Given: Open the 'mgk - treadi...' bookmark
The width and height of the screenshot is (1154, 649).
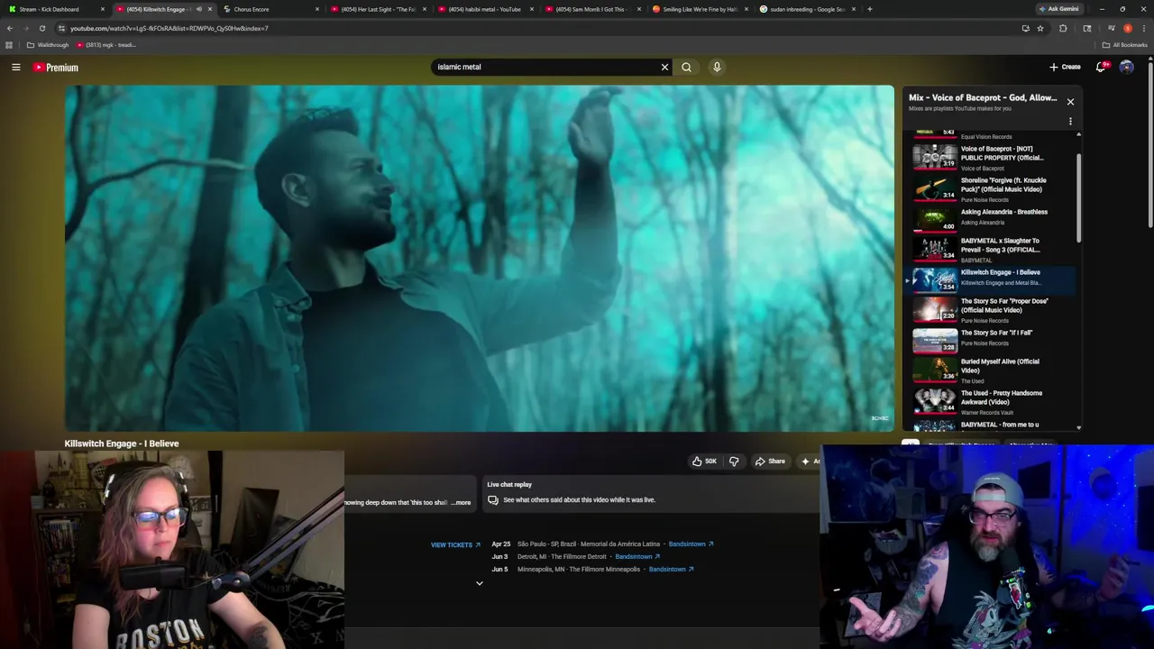Looking at the screenshot, I should tap(105, 45).
